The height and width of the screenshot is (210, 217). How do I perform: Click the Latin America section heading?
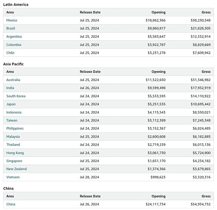tap(16, 5)
